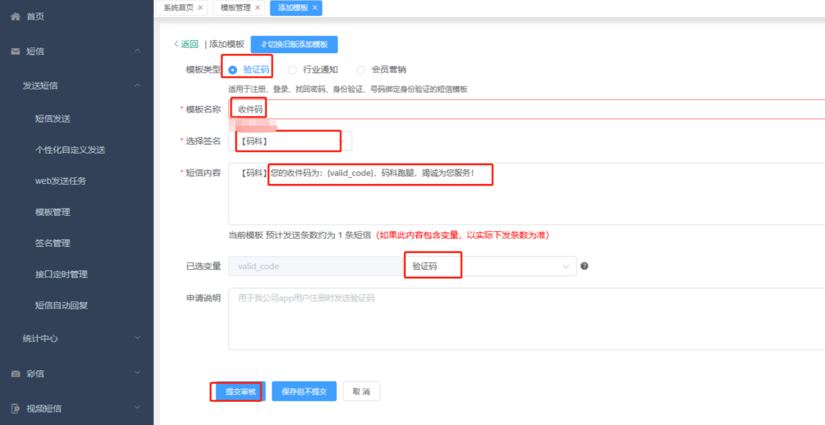
Task: Open 个性化自定义发送 in the sidebar
Action: [70, 150]
